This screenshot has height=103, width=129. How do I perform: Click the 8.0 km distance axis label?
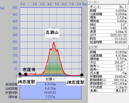(x=79, y=4)
